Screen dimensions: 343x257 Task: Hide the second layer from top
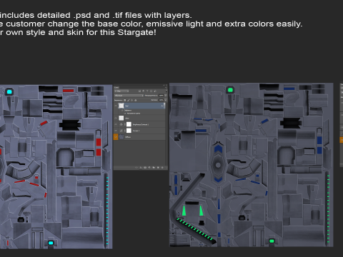click(116, 118)
